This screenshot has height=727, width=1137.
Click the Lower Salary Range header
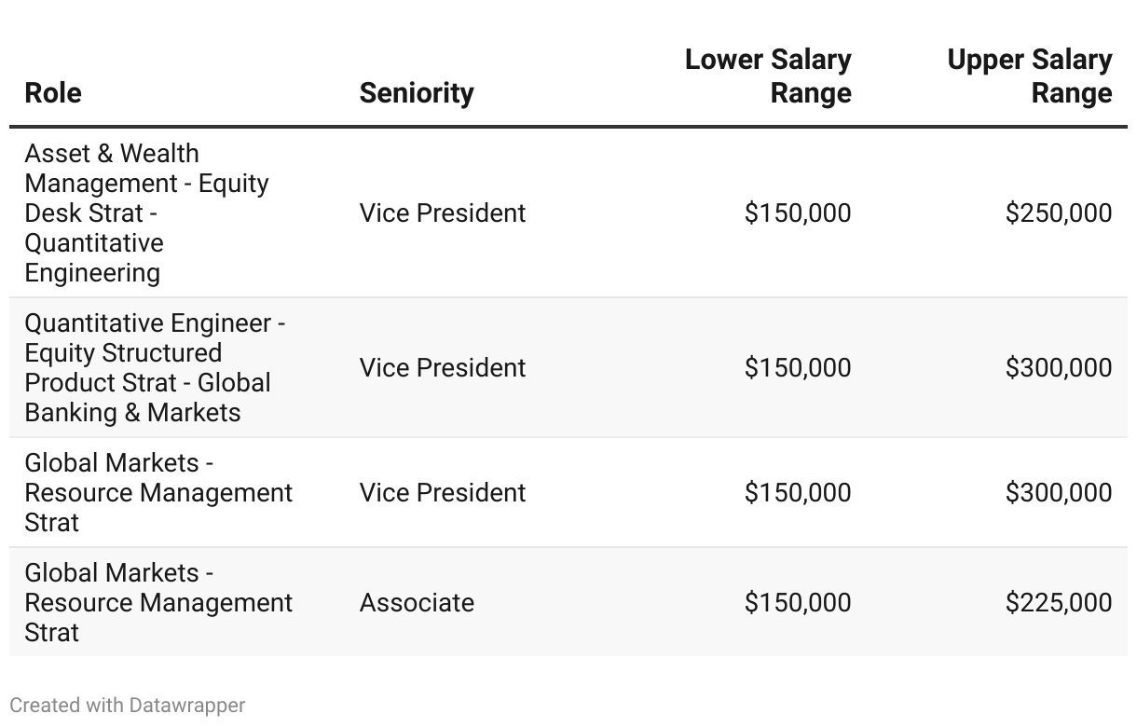[768, 76]
